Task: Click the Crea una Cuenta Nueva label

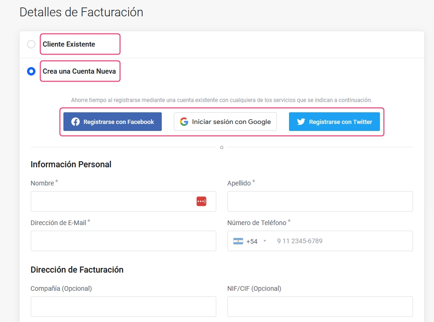Action: (x=79, y=71)
